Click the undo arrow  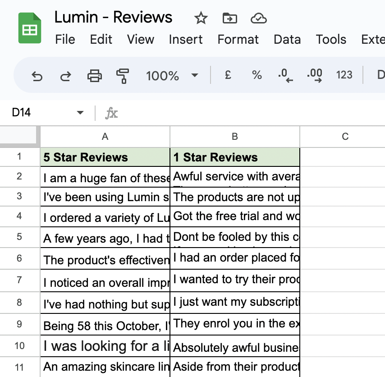(x=37, y=75)
